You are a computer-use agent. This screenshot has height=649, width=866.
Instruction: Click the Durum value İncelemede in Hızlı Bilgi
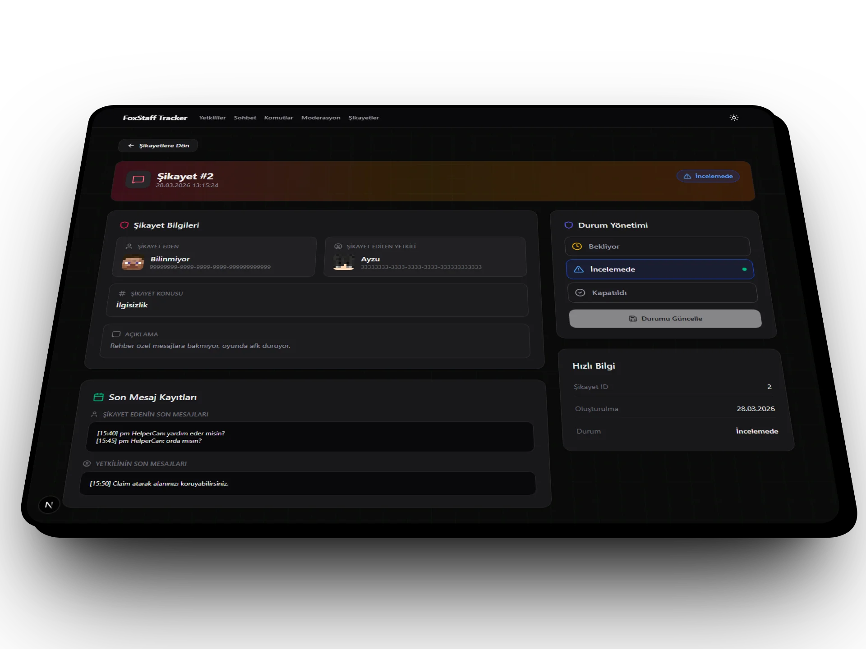[757, 431]
